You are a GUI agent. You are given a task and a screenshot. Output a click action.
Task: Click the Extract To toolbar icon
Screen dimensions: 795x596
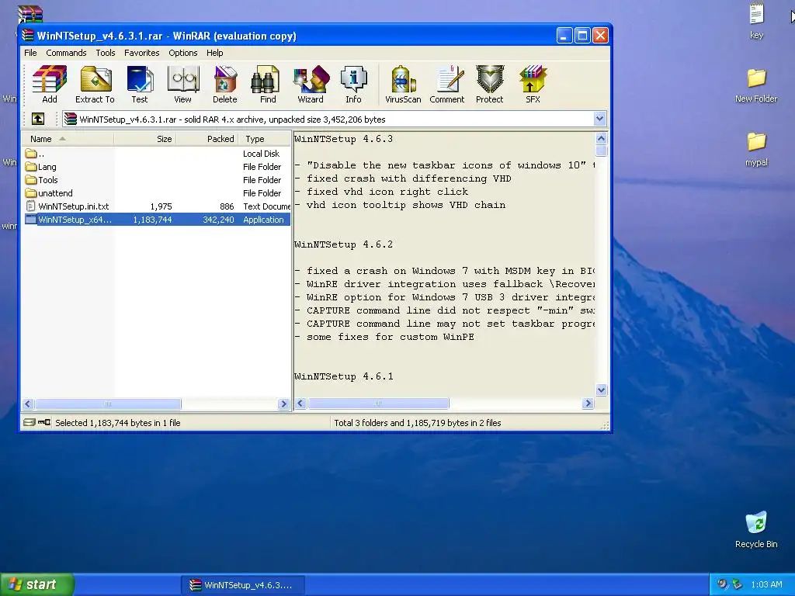coord(95,85)
